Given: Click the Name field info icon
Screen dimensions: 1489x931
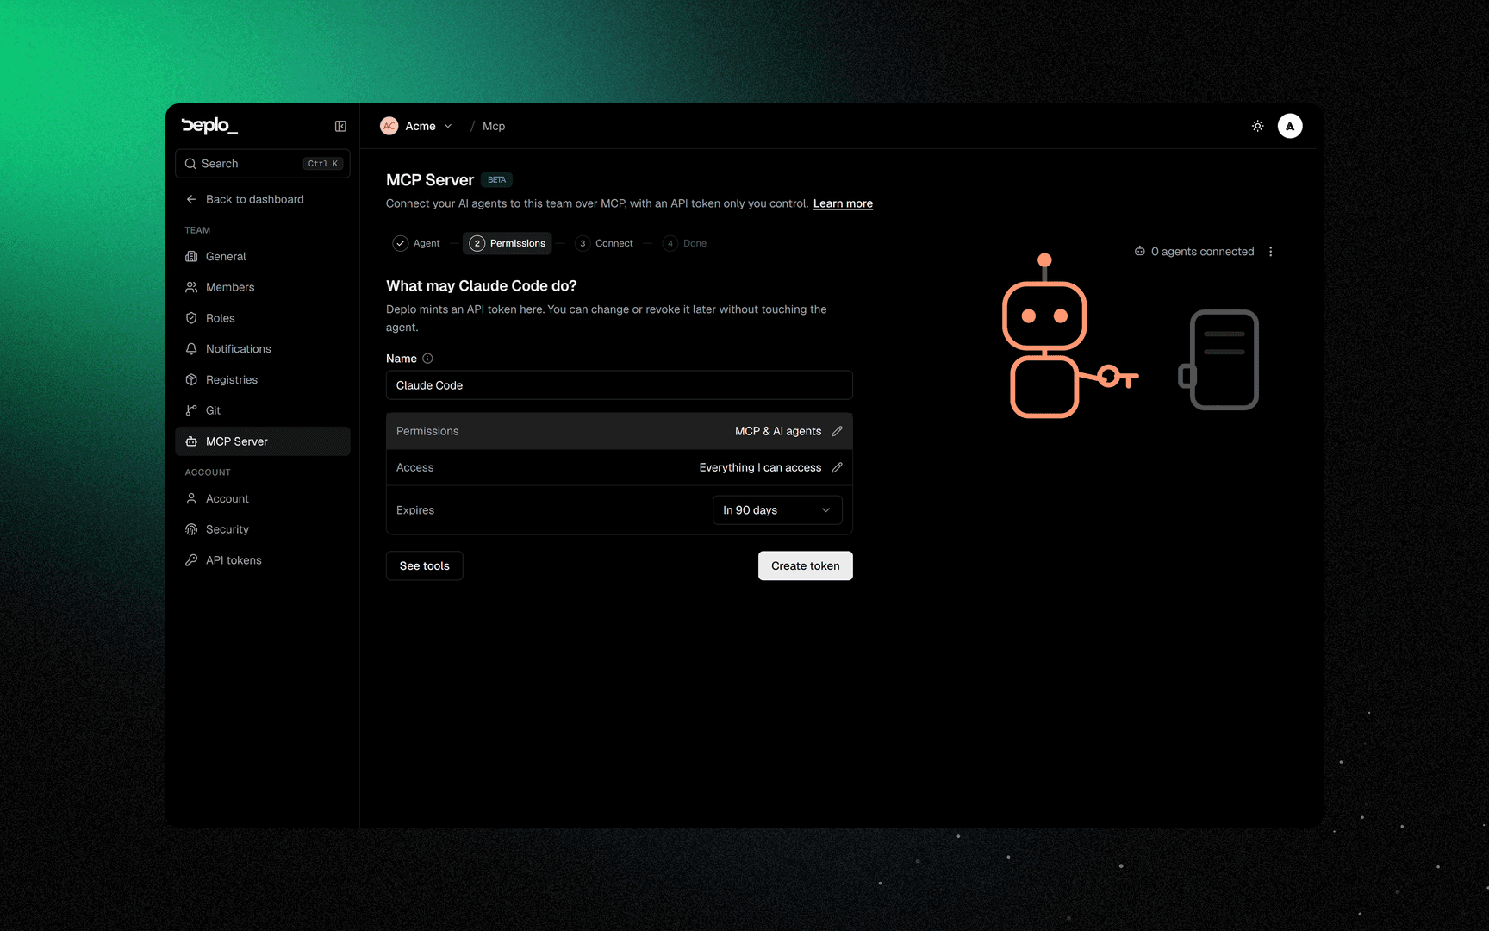Looking at the screenshot, I should click(x=427, y=359).
